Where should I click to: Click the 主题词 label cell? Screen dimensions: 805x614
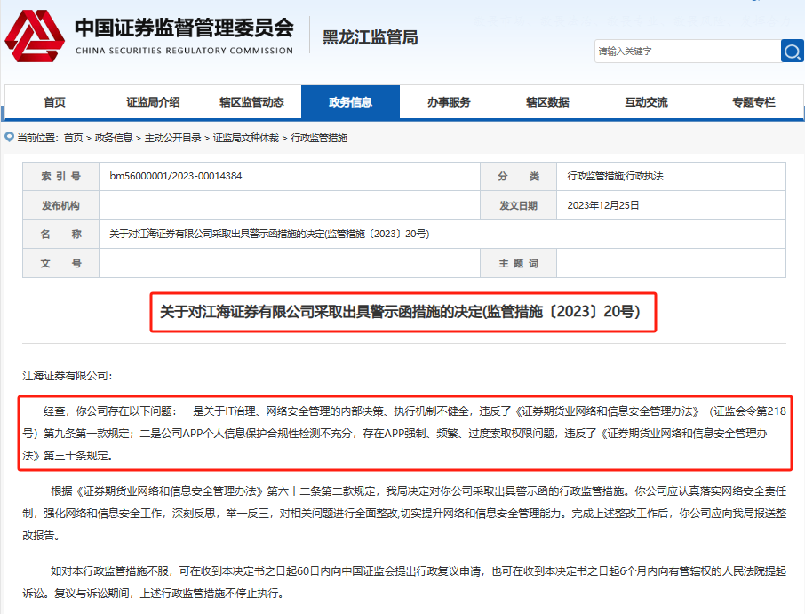coord(519,263)
